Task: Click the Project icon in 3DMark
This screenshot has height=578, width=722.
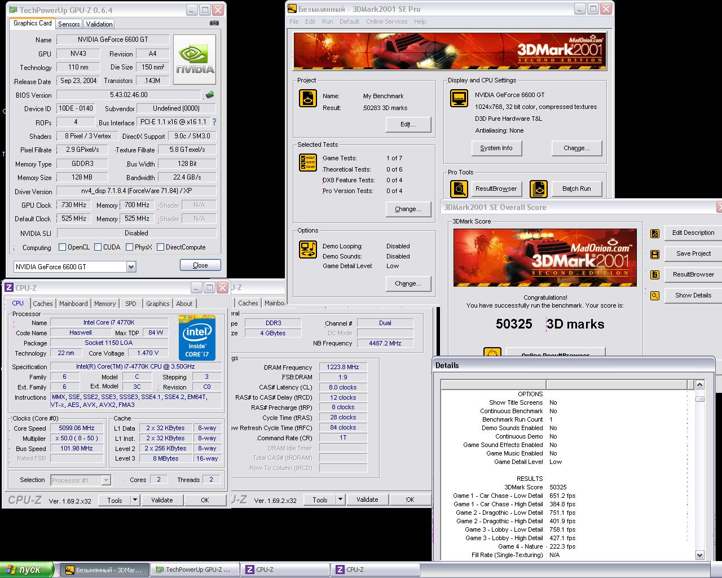Action: tap(307, 99)
